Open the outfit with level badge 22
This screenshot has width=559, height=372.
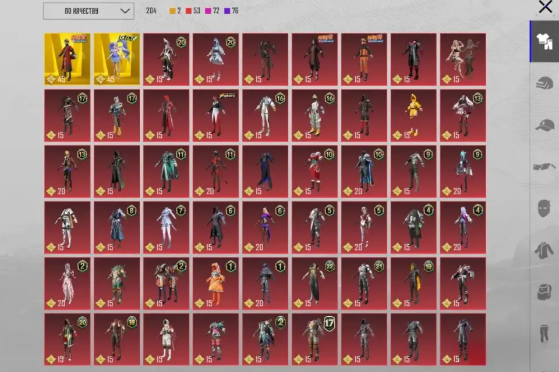(x=314, y=284)
